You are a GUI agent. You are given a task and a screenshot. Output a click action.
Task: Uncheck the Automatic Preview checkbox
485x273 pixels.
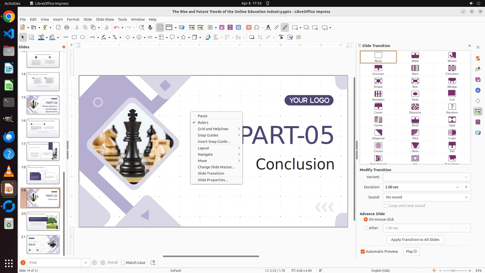coord(363,252)
